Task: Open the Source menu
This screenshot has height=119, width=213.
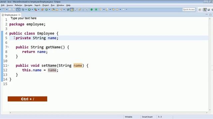Action: pos(10,5)
